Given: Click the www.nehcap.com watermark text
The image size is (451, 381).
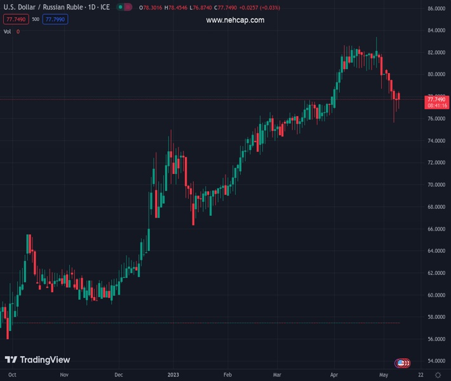Looking at the screenshot, I should pyautogui.click(x=235, y=20).
